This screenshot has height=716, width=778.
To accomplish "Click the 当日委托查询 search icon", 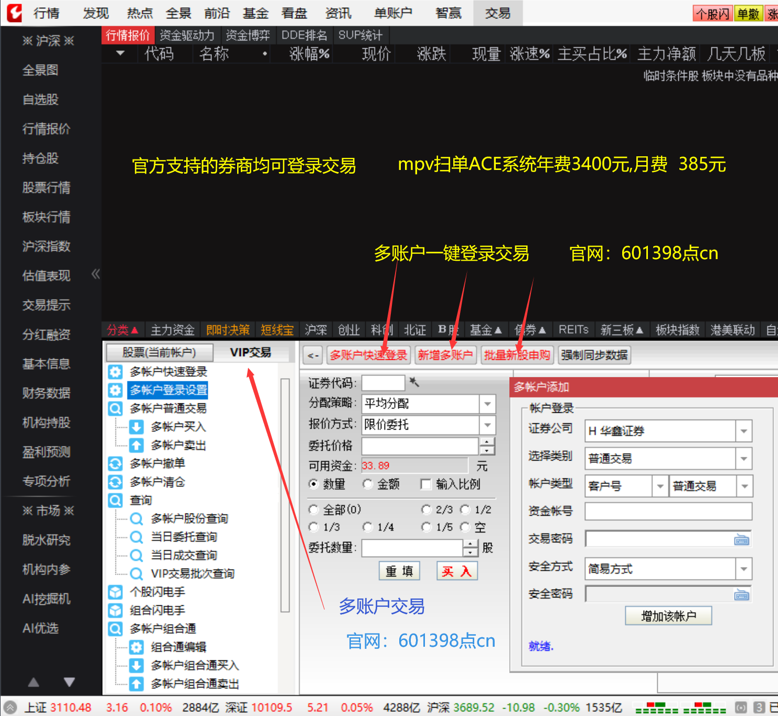I will 136,537.
